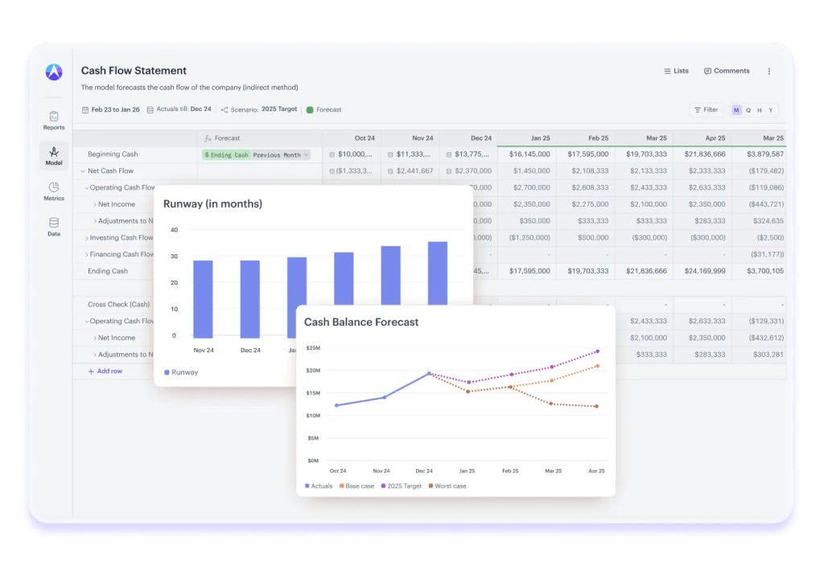Click the Filter button
The width and height of the screenshot is (824, 567).
pos(706,110)
